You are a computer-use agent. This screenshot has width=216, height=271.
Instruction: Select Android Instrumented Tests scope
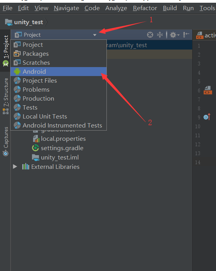tap(58, 126)
